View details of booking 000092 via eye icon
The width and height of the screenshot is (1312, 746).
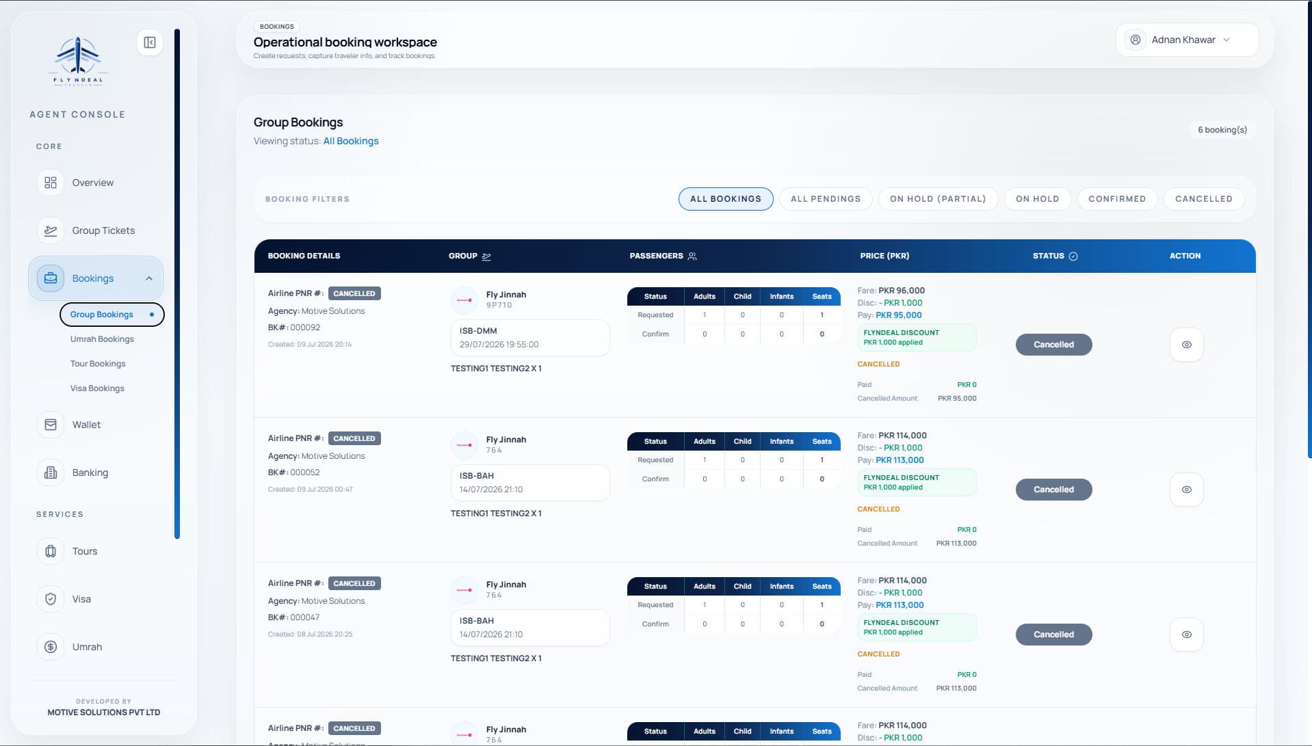pos(1187,345)
